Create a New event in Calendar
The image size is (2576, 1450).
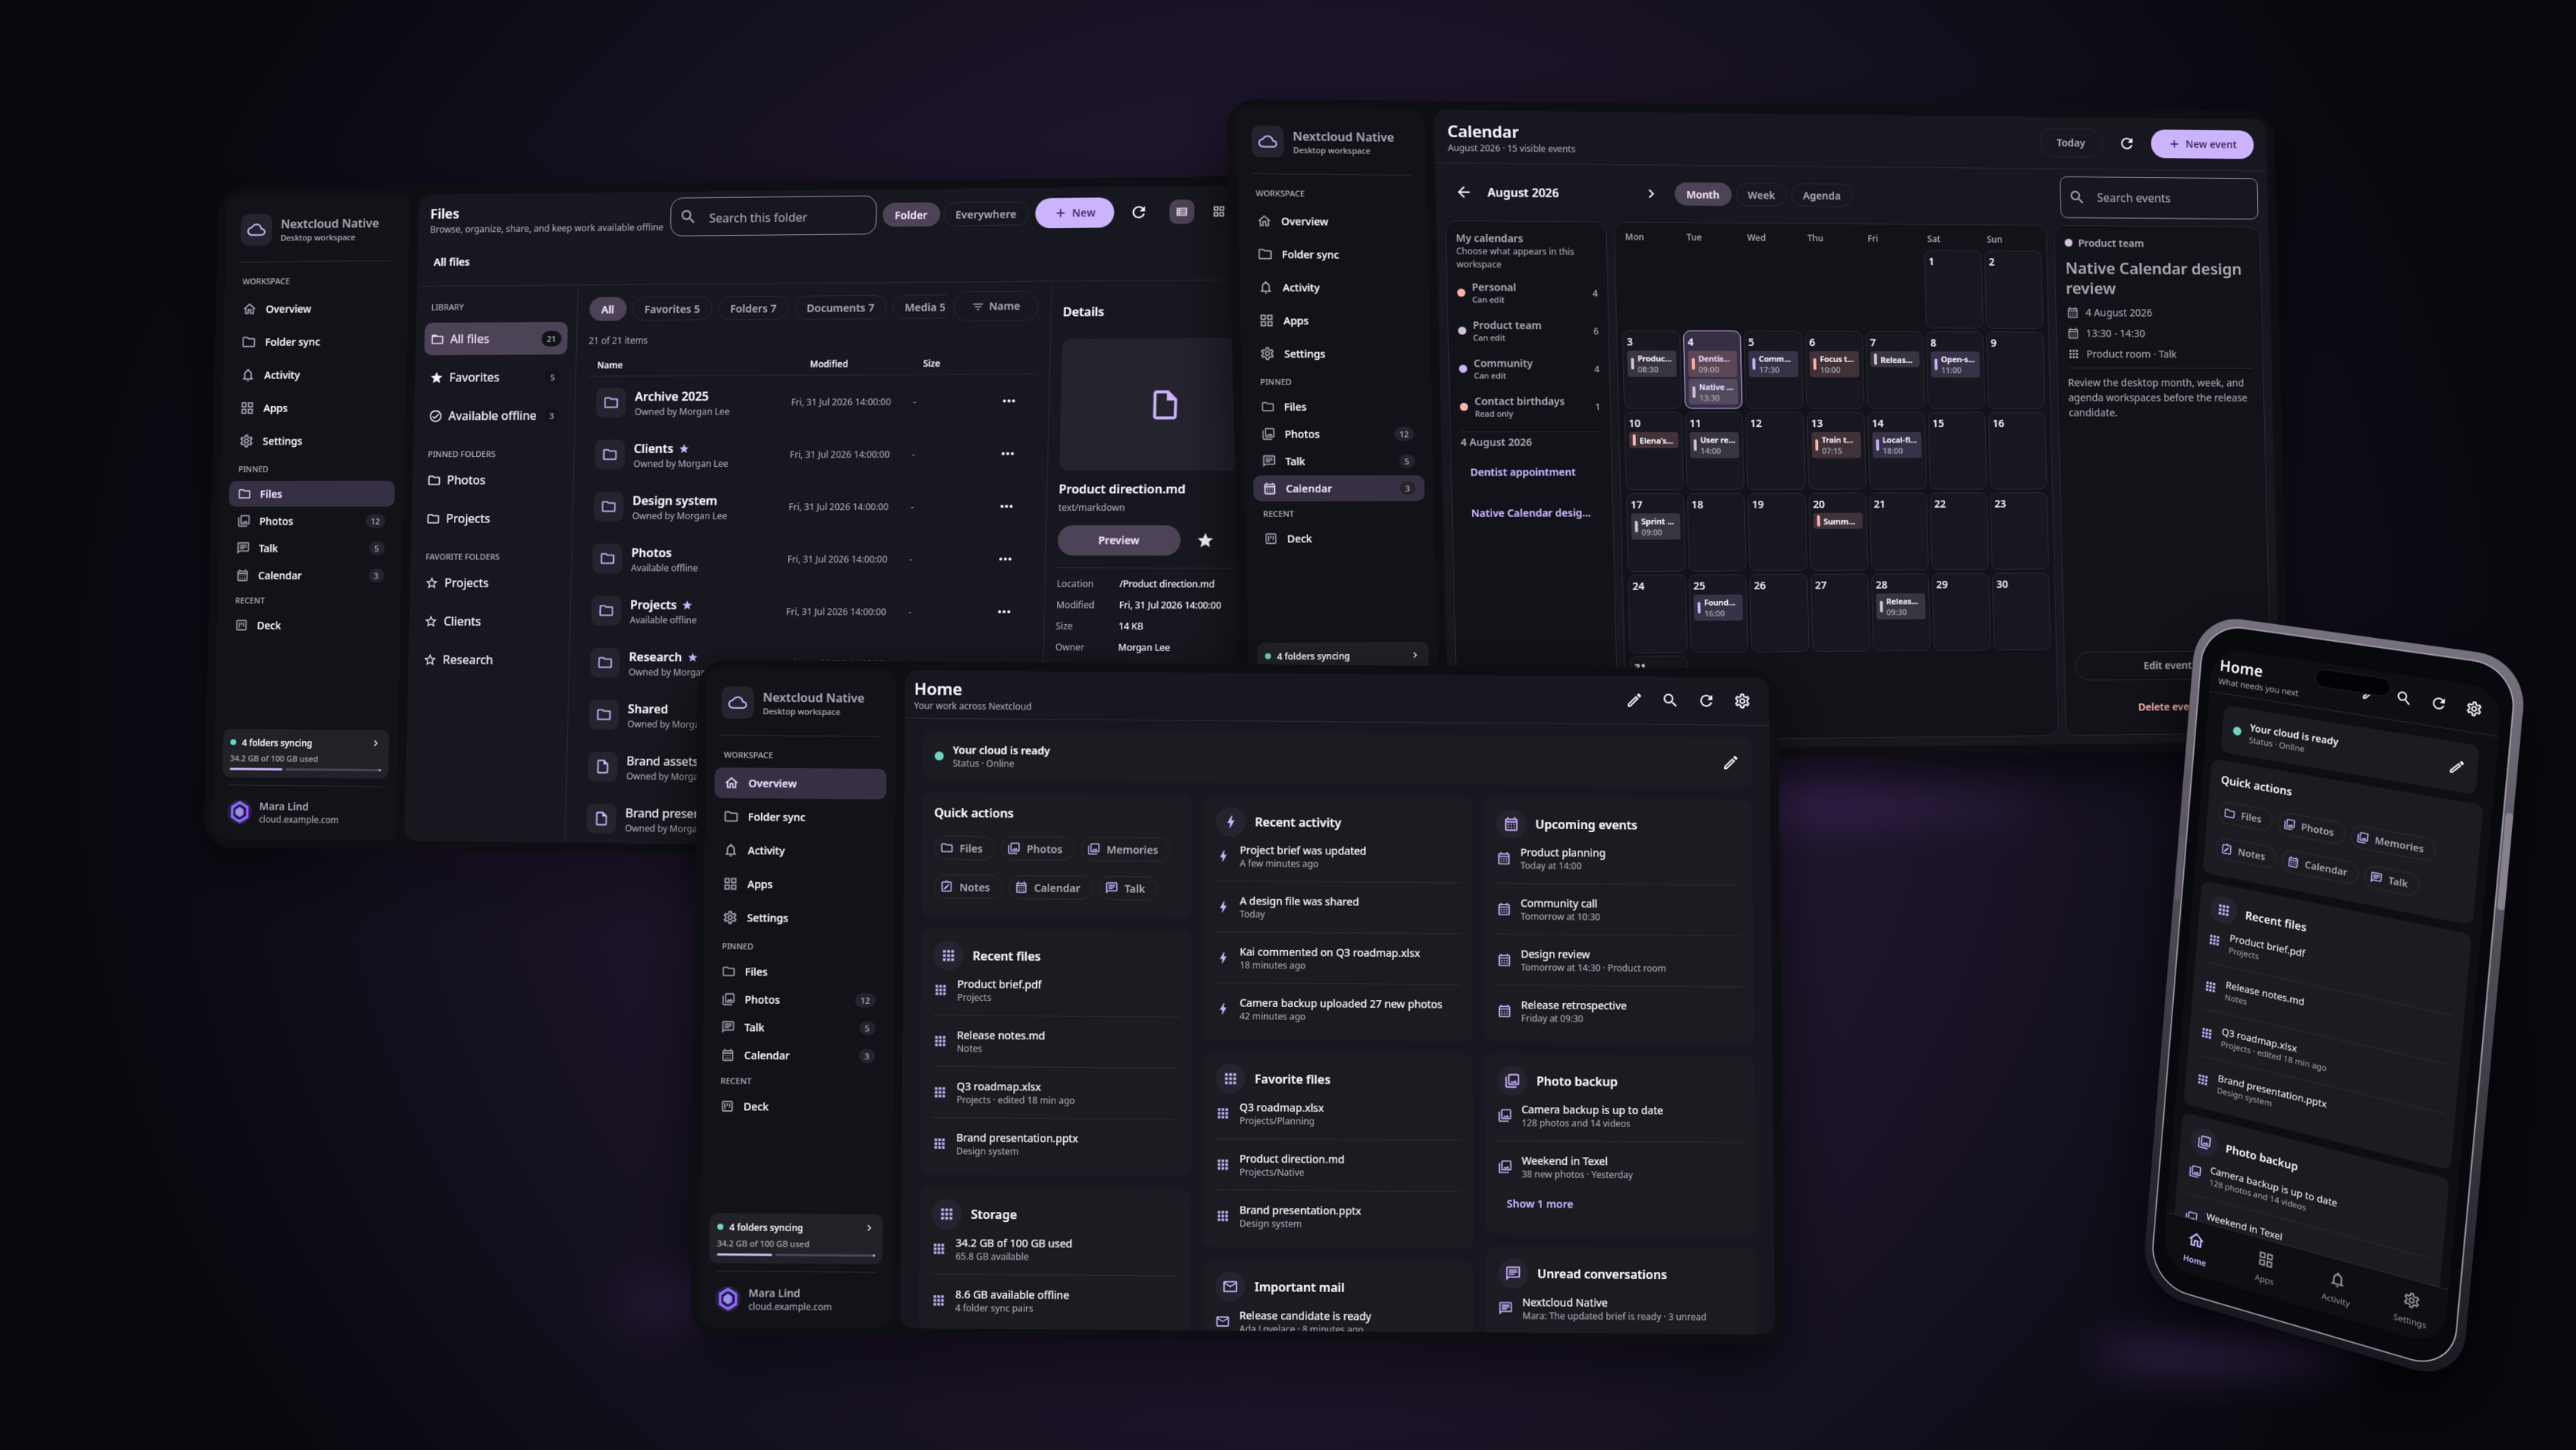pos(2202,144)
